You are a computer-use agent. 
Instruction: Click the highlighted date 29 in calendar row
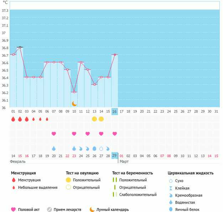pyautogui.click(x=115, y=156)
